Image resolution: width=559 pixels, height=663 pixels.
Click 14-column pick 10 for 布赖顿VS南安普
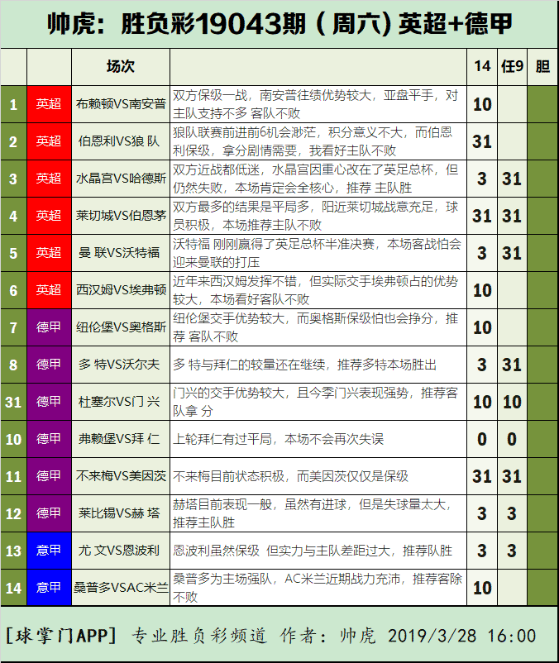point(482,104)
